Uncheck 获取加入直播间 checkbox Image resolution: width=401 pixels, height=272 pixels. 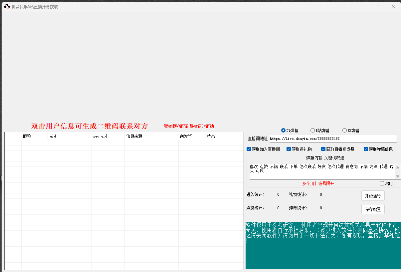coord(249,149)
